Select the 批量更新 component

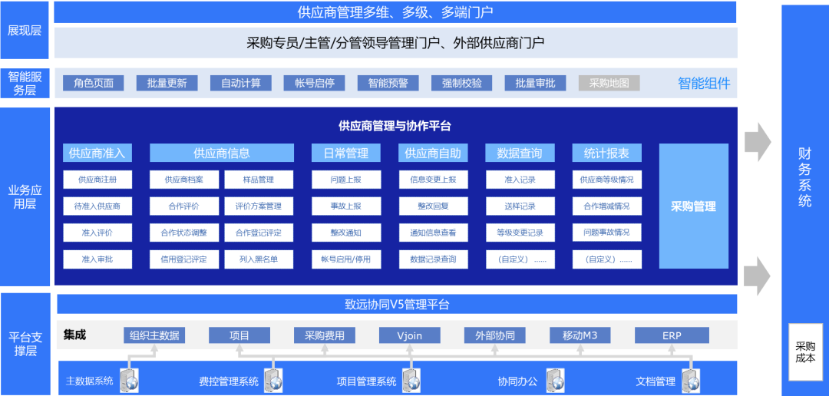[167, 83]
